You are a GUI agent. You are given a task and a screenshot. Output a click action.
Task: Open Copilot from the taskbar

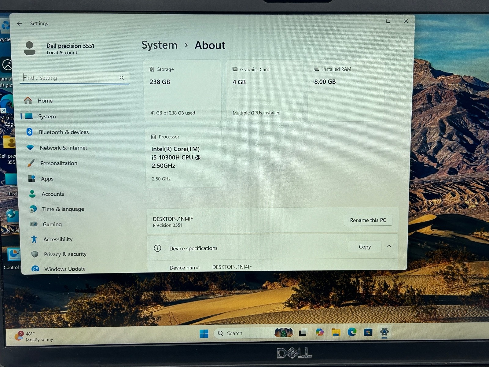(x=320, y=332)
